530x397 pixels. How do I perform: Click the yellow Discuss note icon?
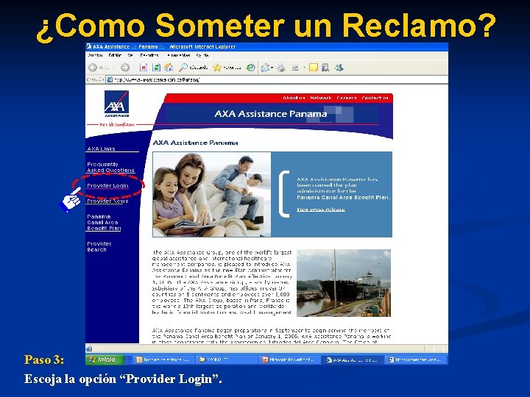[x=314, y=68]
